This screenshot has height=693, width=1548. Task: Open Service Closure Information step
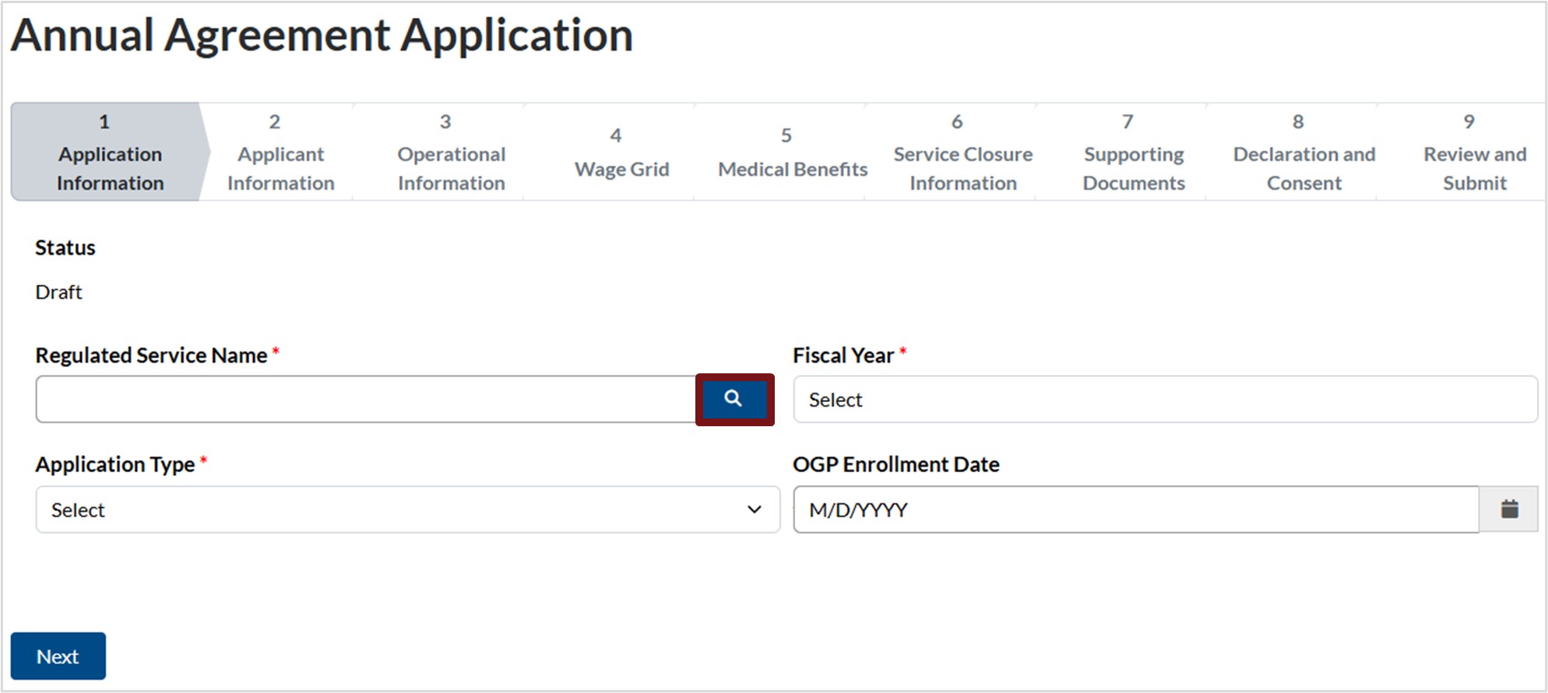(x=962, y=153)
